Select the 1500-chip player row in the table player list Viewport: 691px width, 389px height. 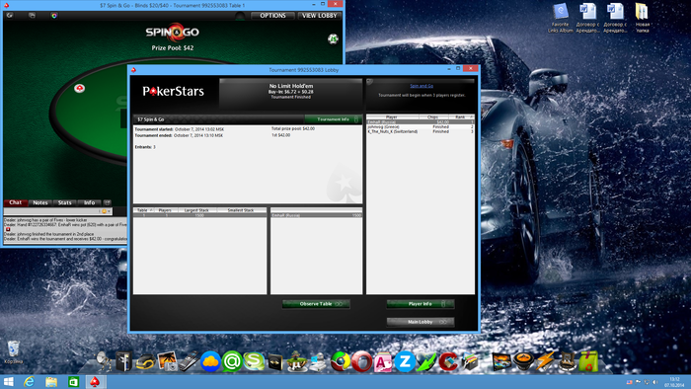(x=317, y=215)
